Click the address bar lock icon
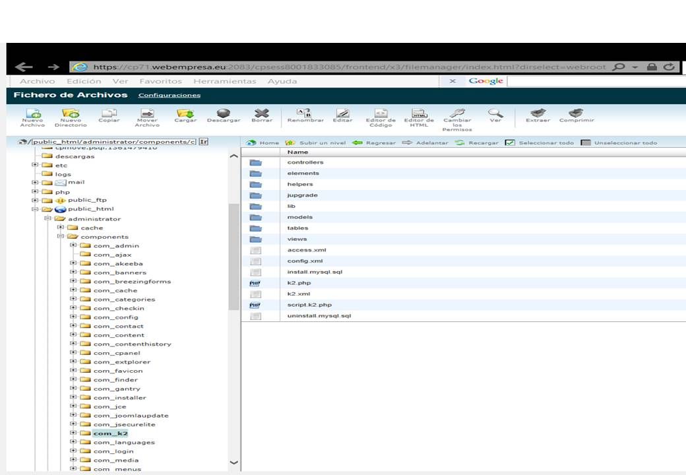This screenshot has width=686, height=475. (x=652, y=67)
